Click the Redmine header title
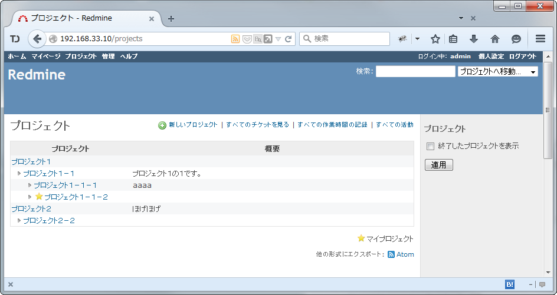 point(37,75)
